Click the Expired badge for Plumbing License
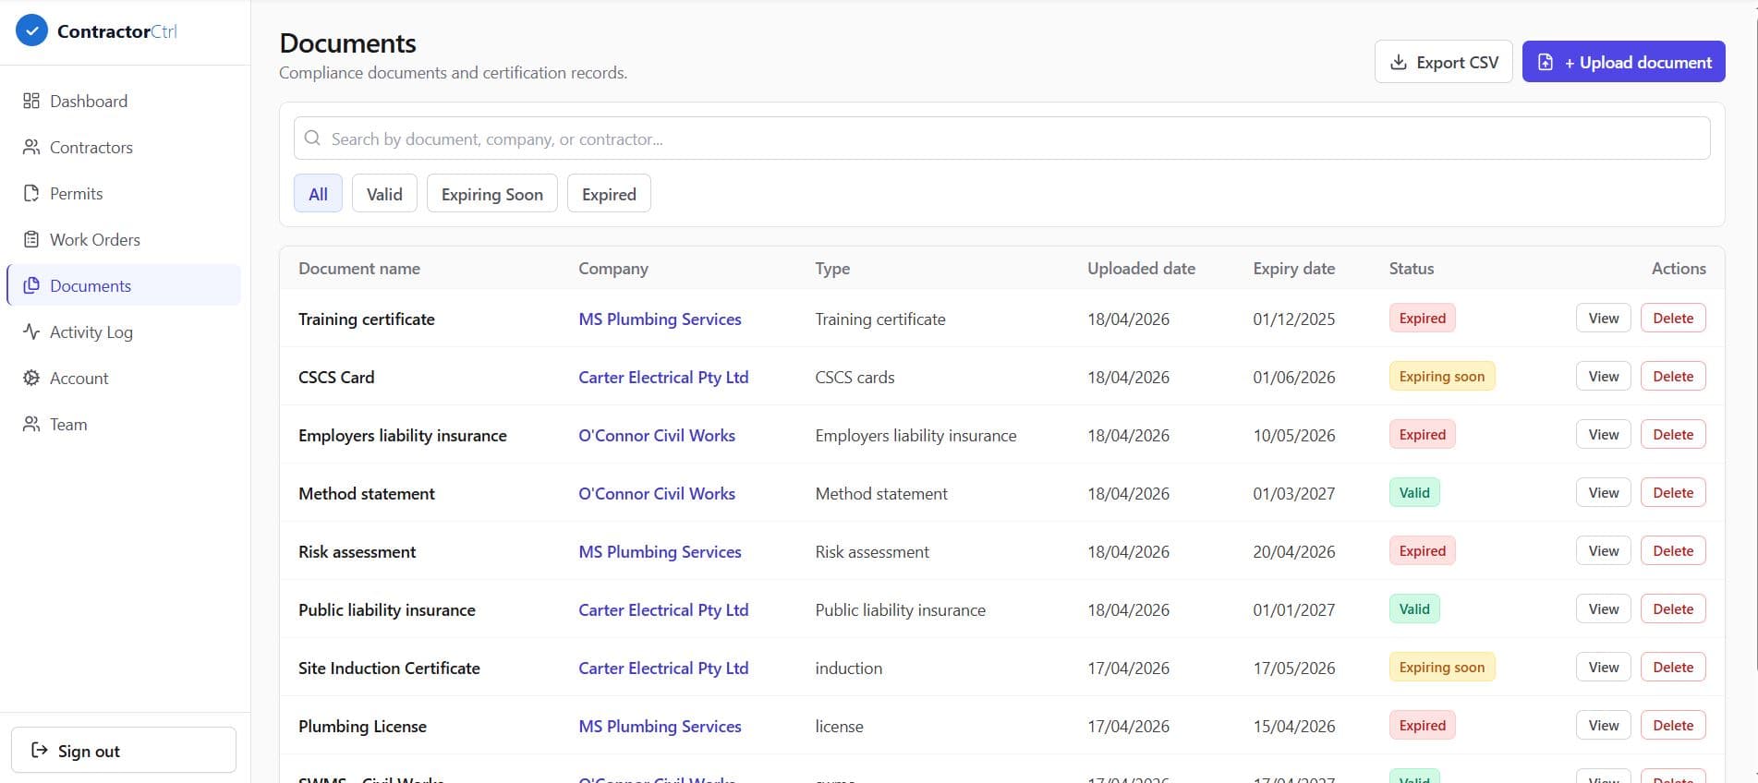1758x783 pixels. tap(1423, 725)
